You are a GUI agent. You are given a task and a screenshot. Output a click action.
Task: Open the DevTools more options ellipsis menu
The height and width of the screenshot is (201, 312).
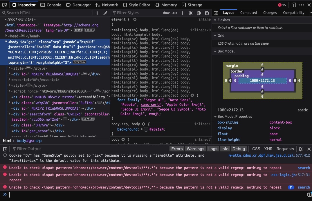tap(302, 5)
